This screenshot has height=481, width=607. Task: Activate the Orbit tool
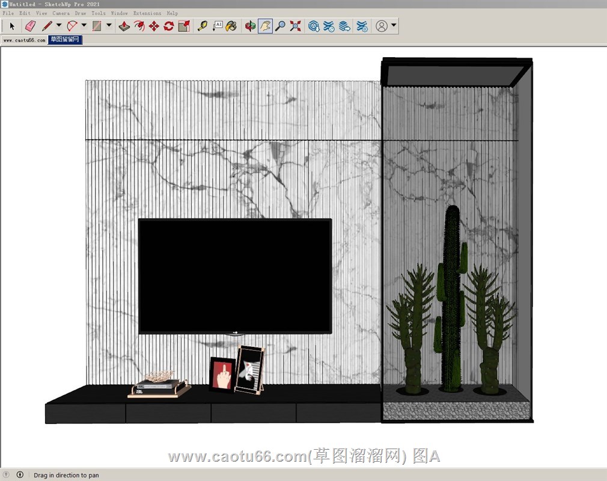point(250,26)
